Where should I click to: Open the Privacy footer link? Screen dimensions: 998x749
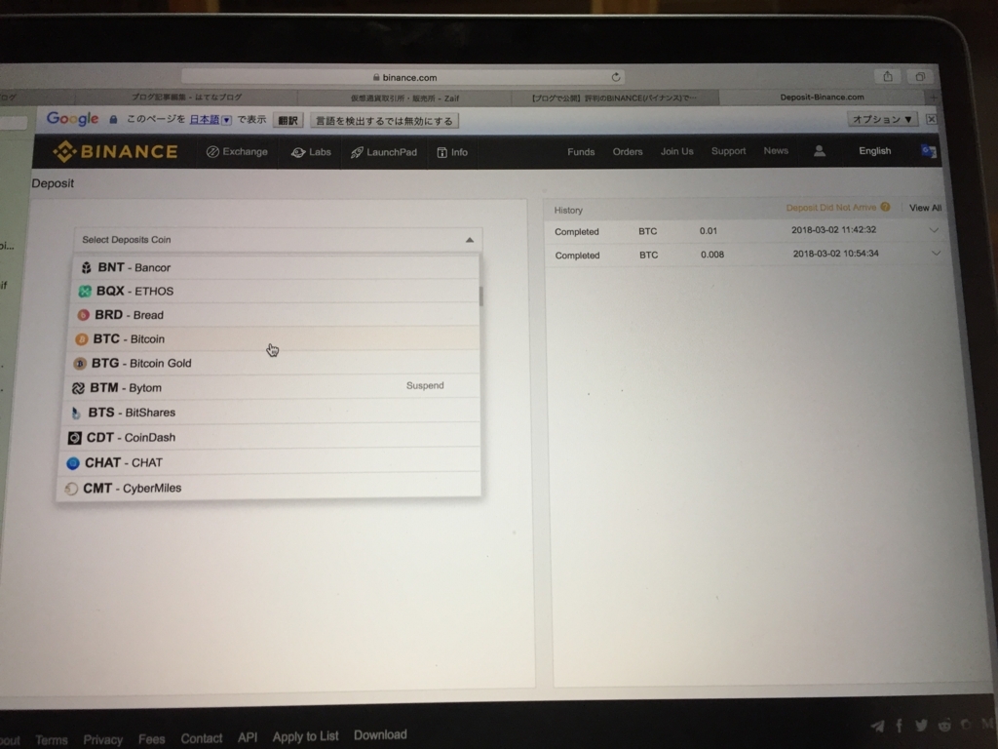102,739
